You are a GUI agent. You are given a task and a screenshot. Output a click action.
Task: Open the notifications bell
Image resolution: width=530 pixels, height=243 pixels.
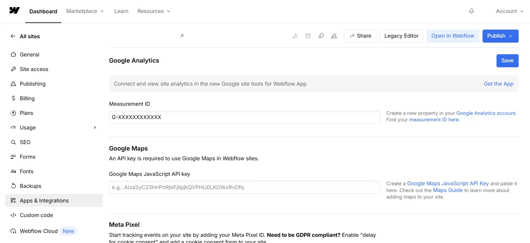pyautogui.click(x=472, y=11)
